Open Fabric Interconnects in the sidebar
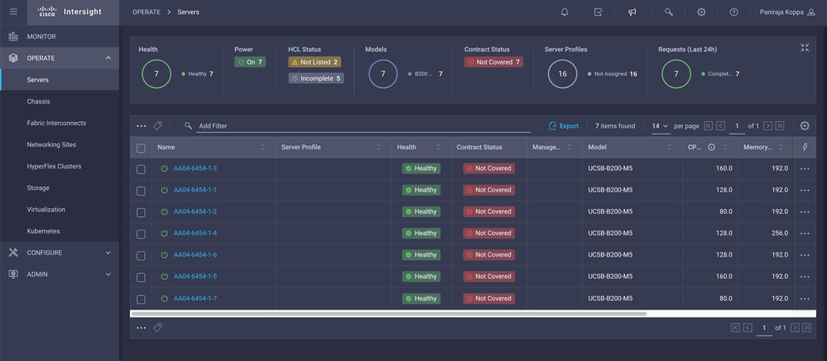The image size is (827, 361). point(59,123)
